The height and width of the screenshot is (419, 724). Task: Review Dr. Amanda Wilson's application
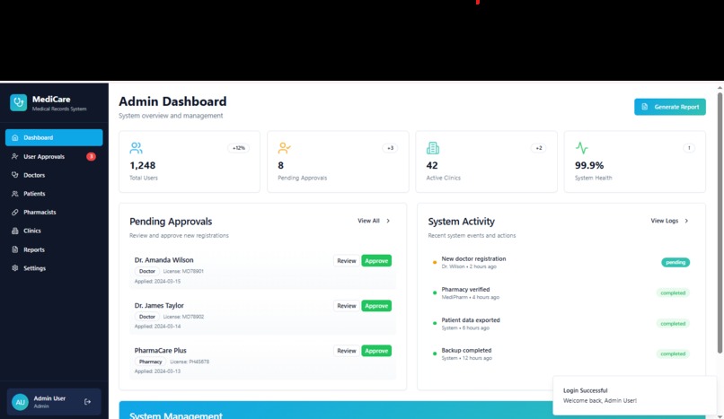[x=347, y=260]
